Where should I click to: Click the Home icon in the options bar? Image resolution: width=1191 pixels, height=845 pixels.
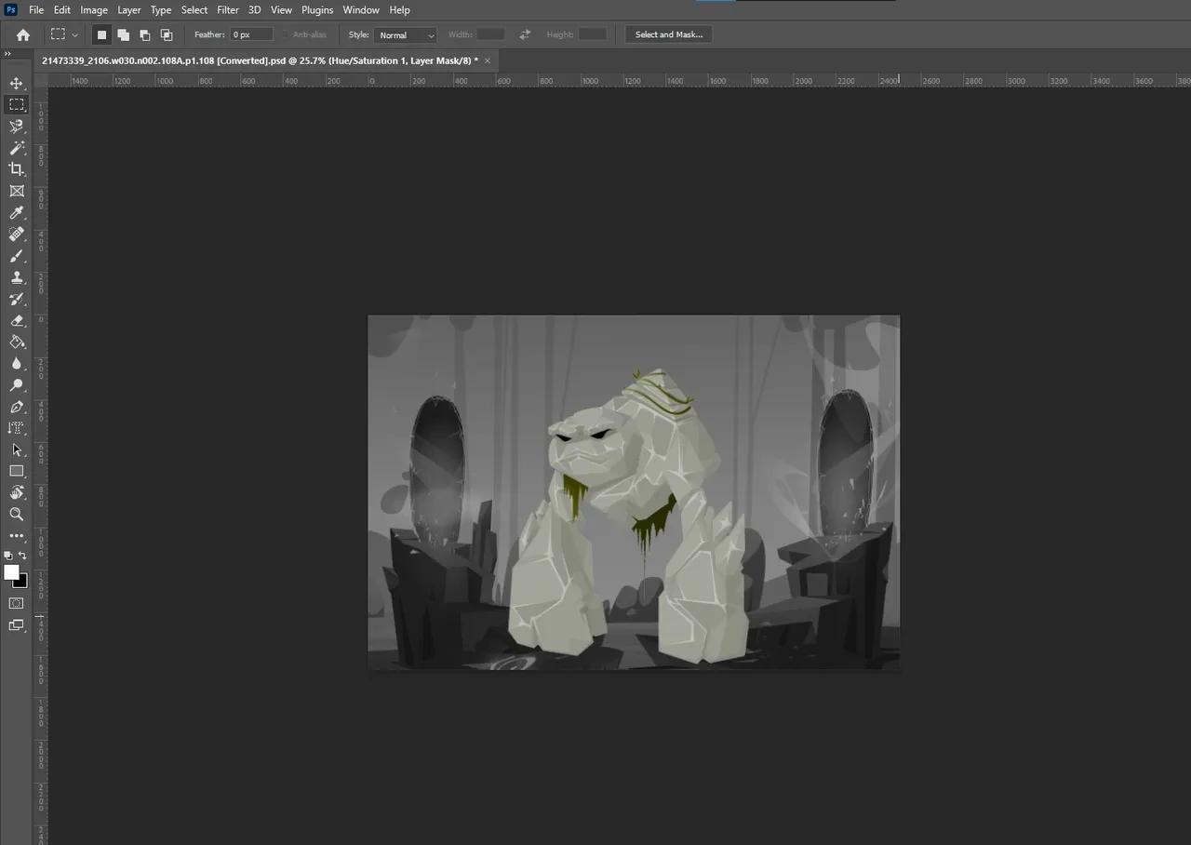tap(23, 34)
